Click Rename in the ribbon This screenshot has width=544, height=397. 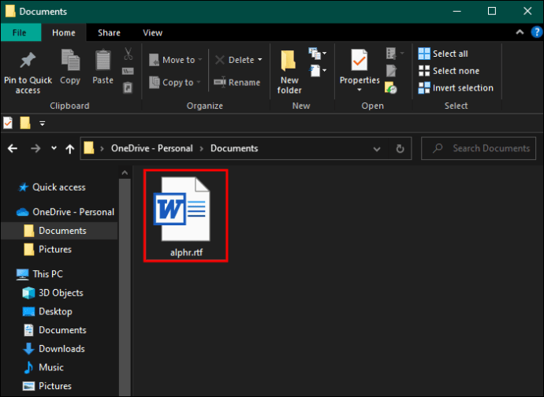point(237,83)
